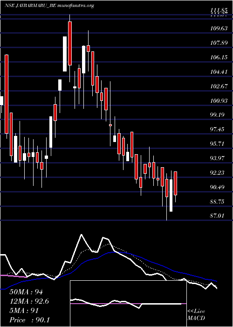
Task: Select the tallest red candle near the 111.85 peak
Action: (70, 43)
